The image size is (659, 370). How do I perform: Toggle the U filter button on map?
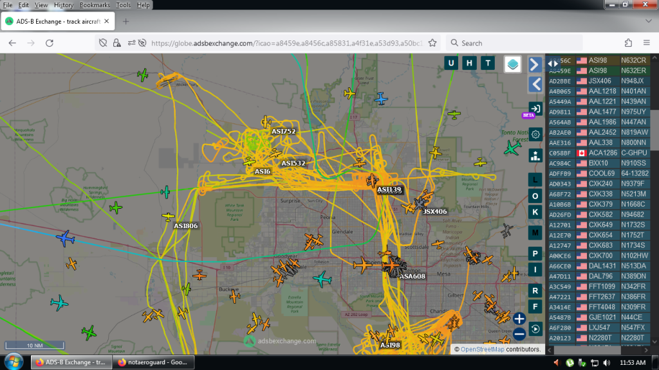[x=451, y=64]
